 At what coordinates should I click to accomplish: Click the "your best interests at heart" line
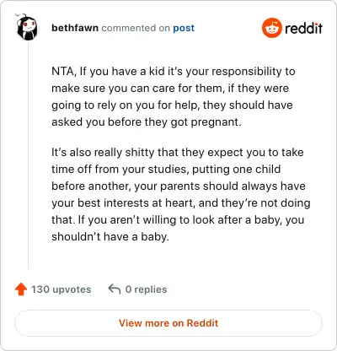(181, 203)
